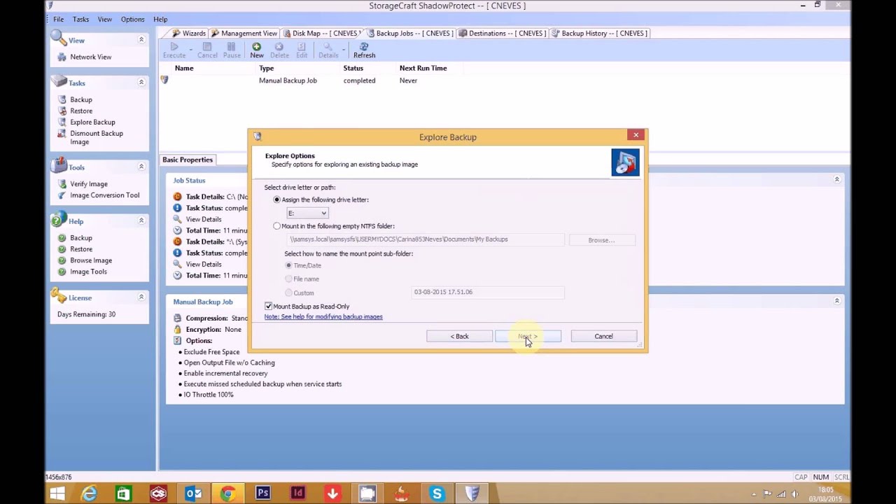Open Photoshop from the taskbar

[263, 494]
